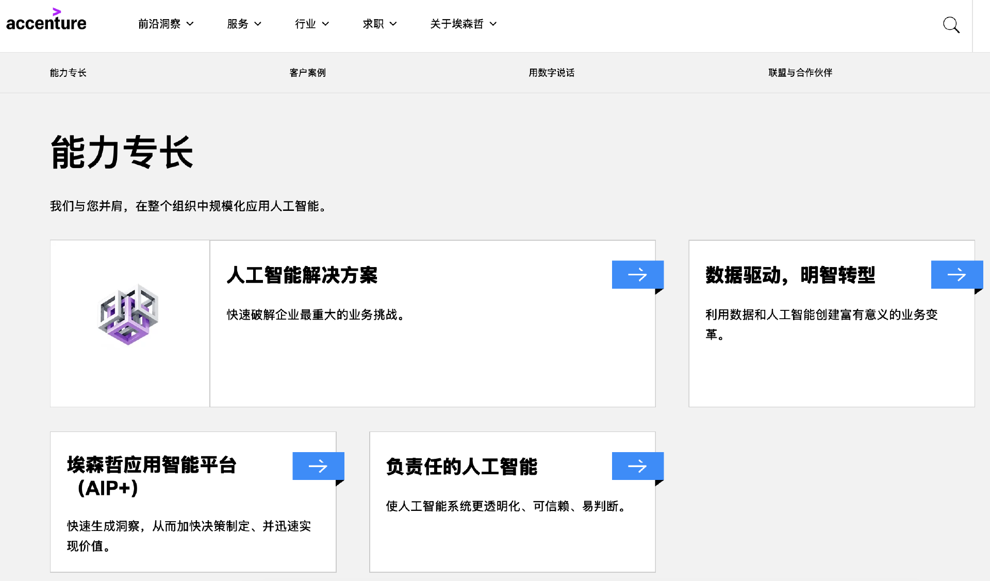Click arrow button on 负责任的人工智能 card
Image resolution: width=990 pixels, height=581 pixels.
637,466
